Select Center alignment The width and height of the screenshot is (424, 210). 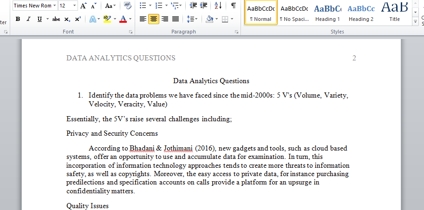[x=154, y=19]
